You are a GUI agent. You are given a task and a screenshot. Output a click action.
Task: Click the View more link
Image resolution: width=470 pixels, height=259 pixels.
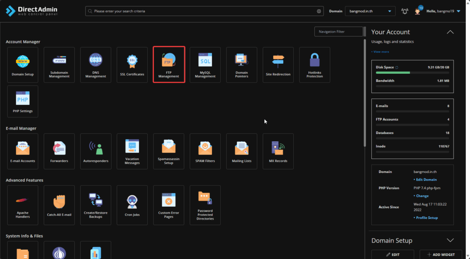pos(381,52)
